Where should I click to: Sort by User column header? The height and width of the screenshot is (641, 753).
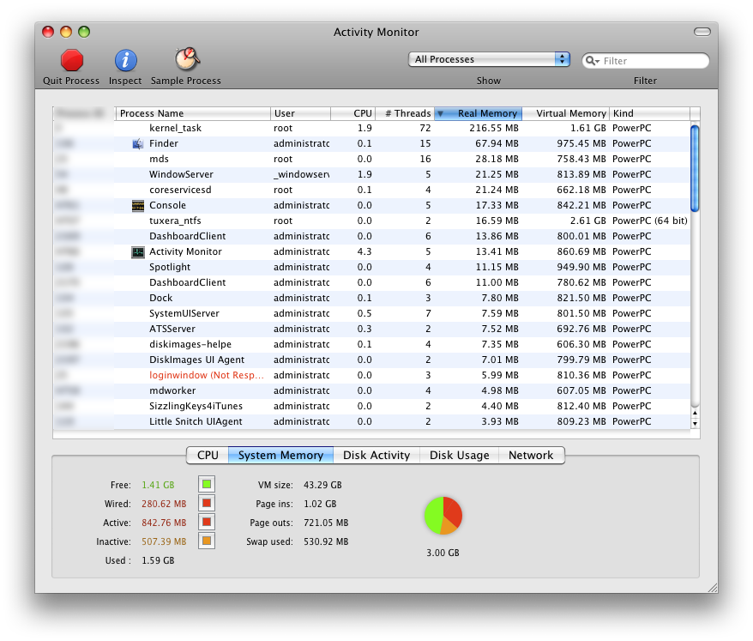pos(300,113)
